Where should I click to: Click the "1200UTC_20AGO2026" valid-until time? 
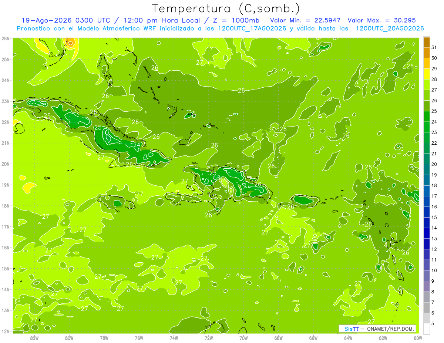tap(390, 28)
